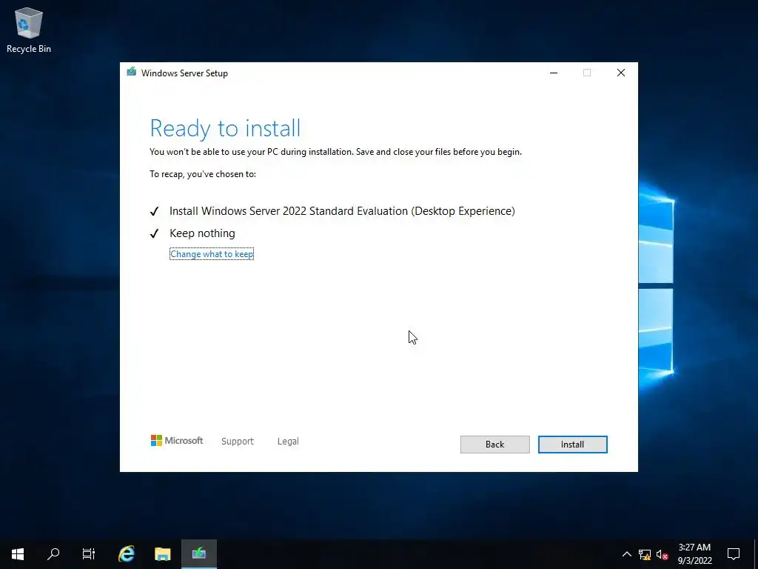Image resolution: width=758 pixels, height=569 pixels.
Task: Click the Ready to install heading
Action: coord(225,128)
